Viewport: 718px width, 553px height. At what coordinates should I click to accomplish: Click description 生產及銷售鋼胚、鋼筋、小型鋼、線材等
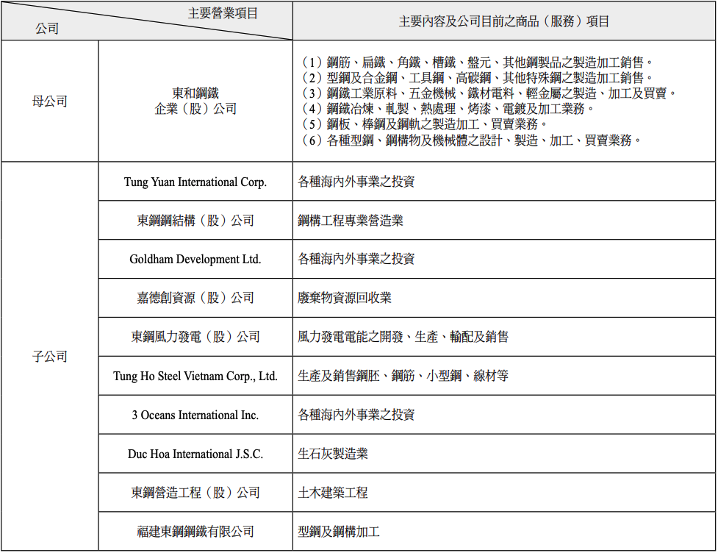coord(403,376)
